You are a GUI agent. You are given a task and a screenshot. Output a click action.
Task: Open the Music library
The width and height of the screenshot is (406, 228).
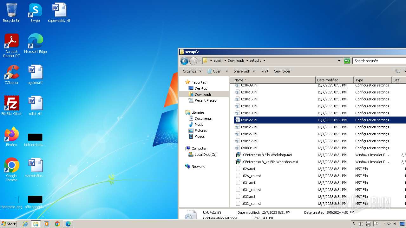(x=199, y=124)
